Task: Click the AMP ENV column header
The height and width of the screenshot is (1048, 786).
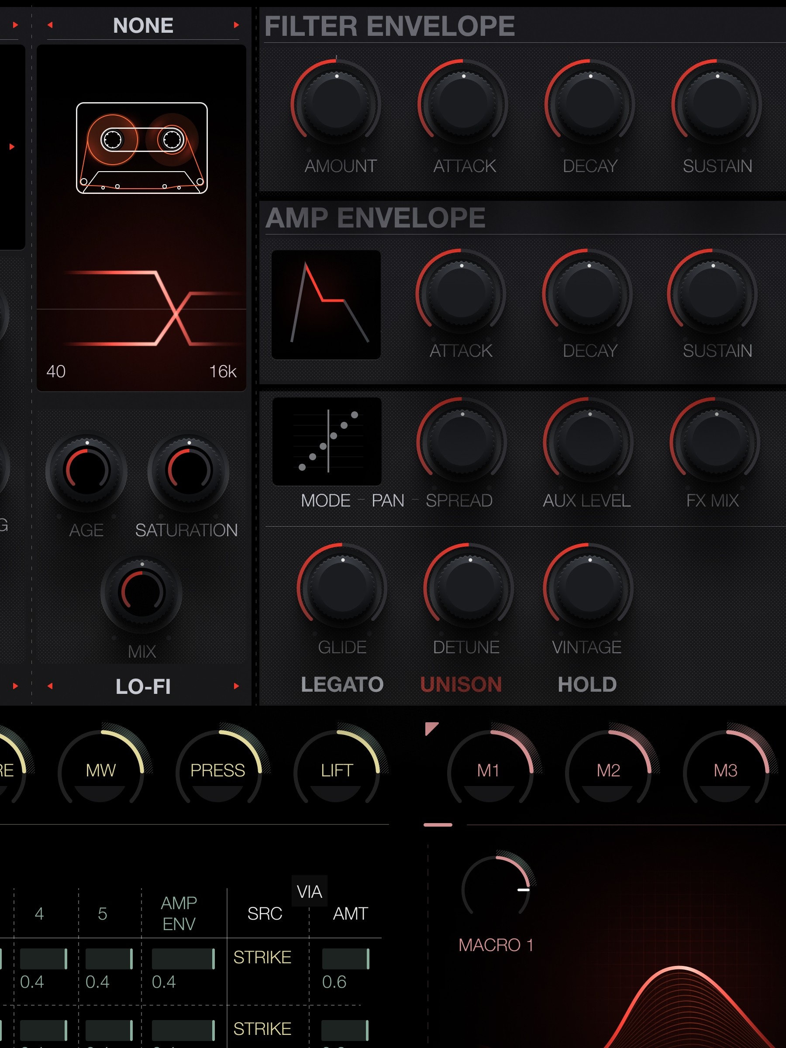Action: pos(179,914)
